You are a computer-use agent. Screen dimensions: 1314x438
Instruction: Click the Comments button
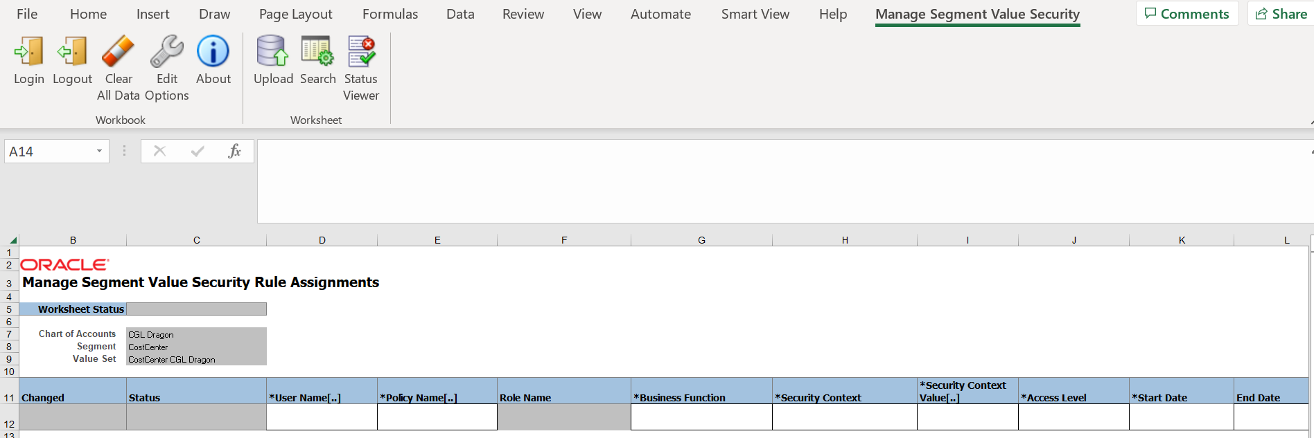[1186, 14]
